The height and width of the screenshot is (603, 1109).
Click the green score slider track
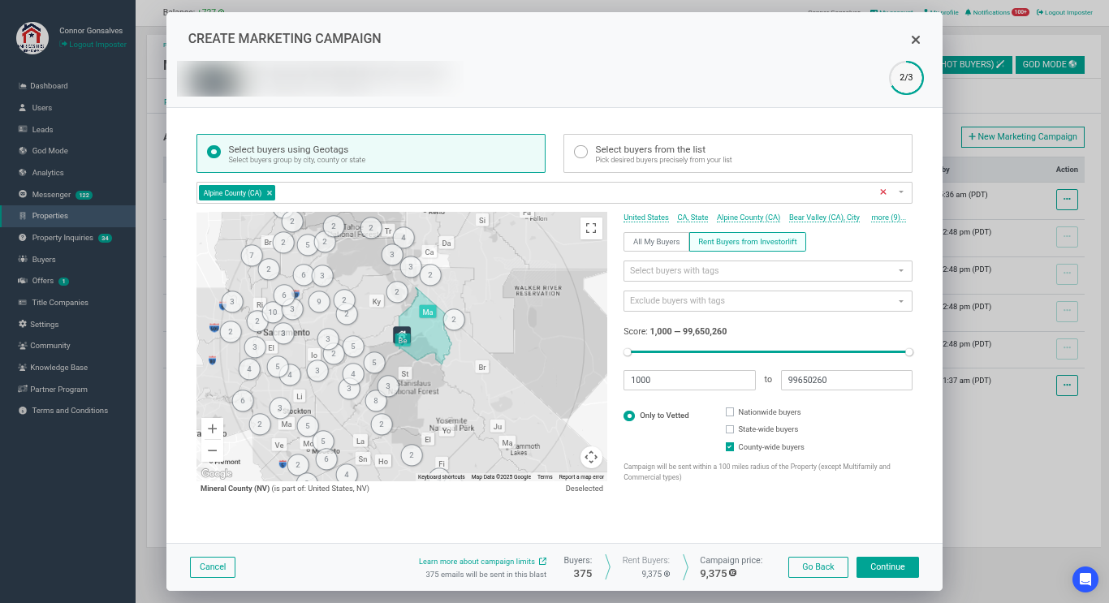coord(768,352)
